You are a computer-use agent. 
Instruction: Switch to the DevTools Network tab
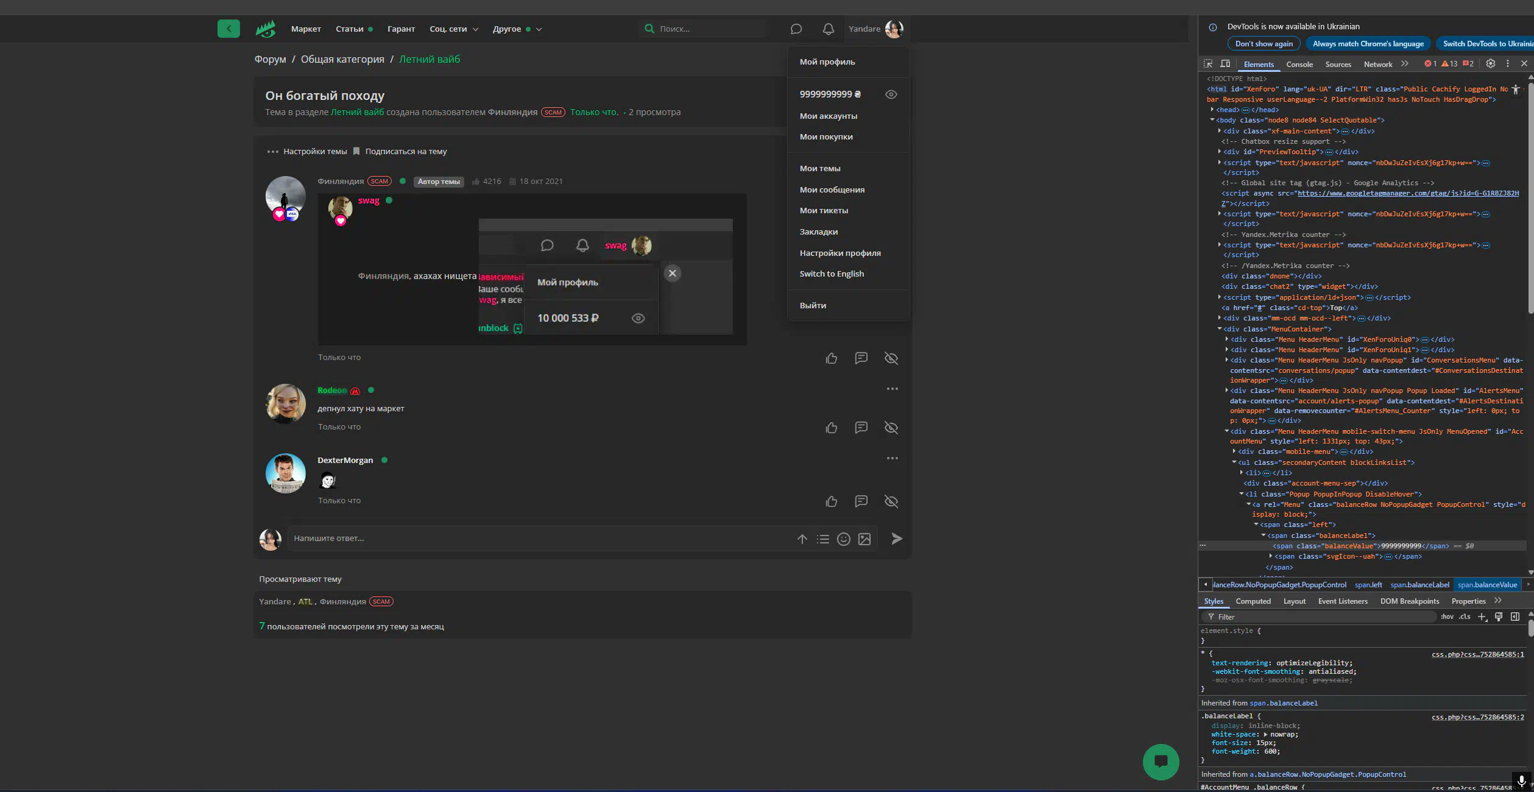1377,64
